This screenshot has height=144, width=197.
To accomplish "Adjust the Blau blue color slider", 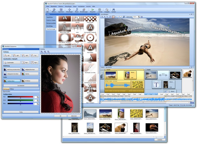I will (x=20, y=104).
